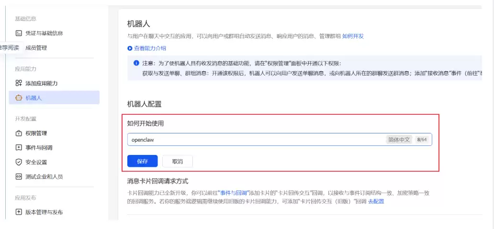The height and width of the screenshot is (229, 494).
Task: Click the play icon beside 查看能力介绍
Action: pyautogui.click(x=130, y=48)
